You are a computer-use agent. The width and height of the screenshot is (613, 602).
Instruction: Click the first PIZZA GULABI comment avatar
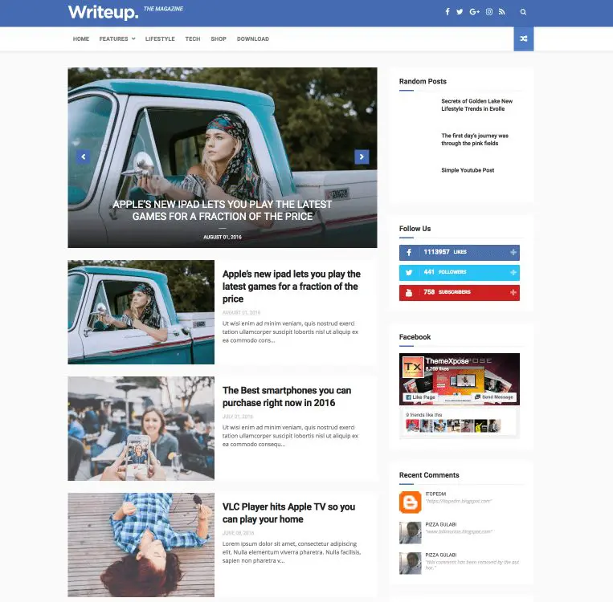click(410, 532)
